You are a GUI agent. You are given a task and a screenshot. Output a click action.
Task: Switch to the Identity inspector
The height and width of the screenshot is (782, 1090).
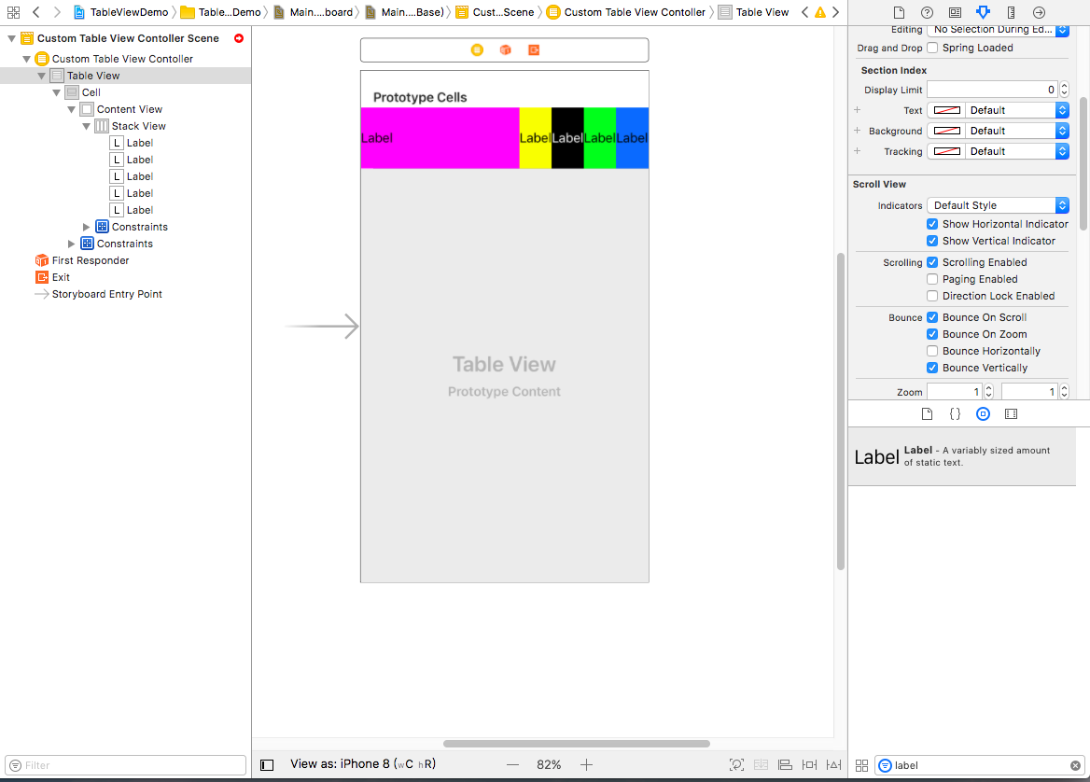[x=955, y=12]
